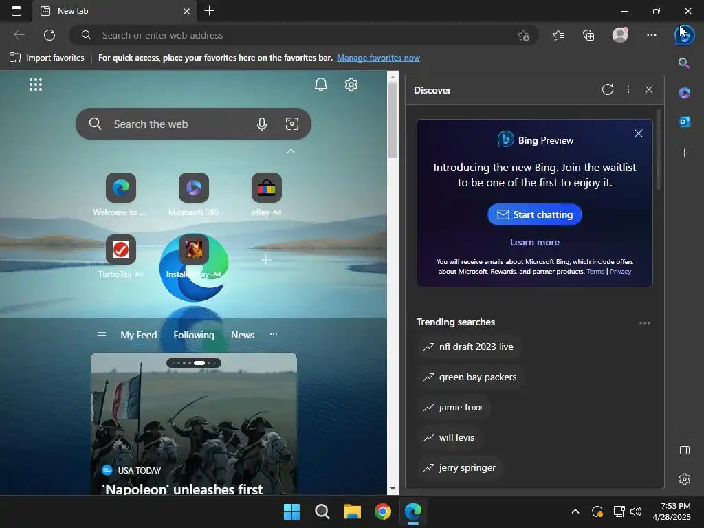Open Edge Settings and more menu

tap(652, 35)
